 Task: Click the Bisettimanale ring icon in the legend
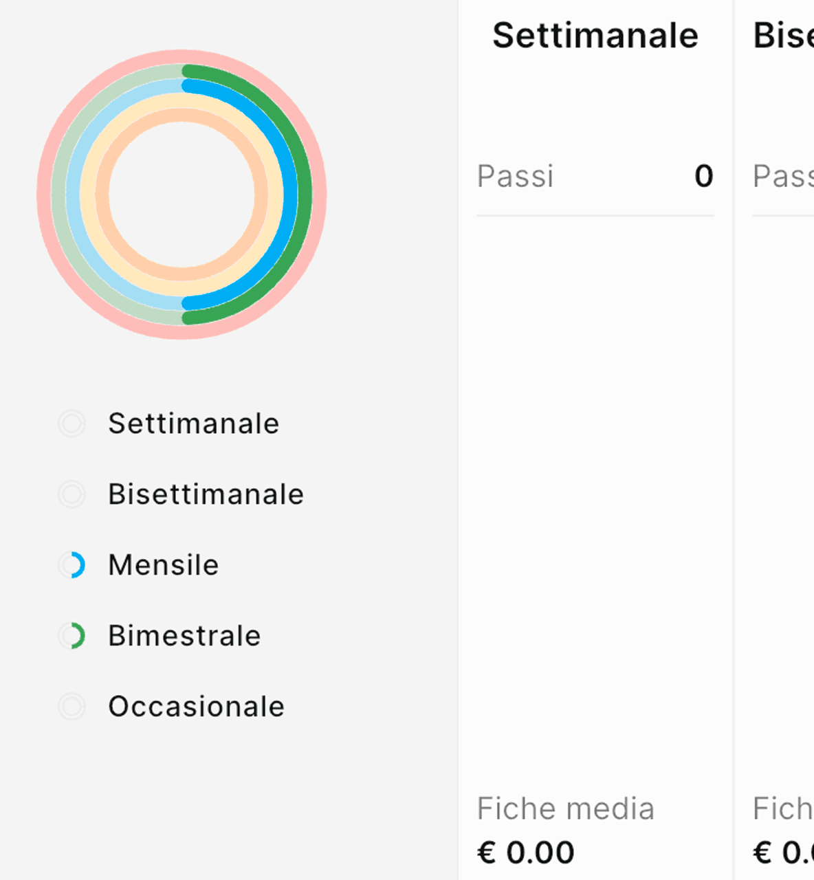(x=72, y=494)
